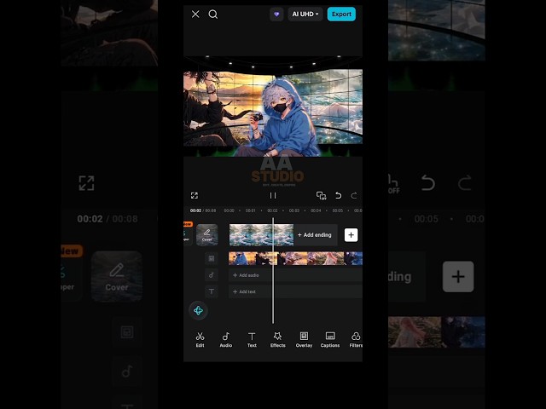The width and height of the screenshot is (546, 409).
Task: Close the editor with the X icon
Action: (195, 14)
